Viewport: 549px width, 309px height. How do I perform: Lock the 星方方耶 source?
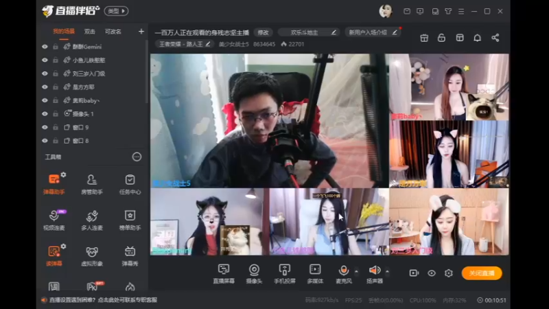(56, 87)
